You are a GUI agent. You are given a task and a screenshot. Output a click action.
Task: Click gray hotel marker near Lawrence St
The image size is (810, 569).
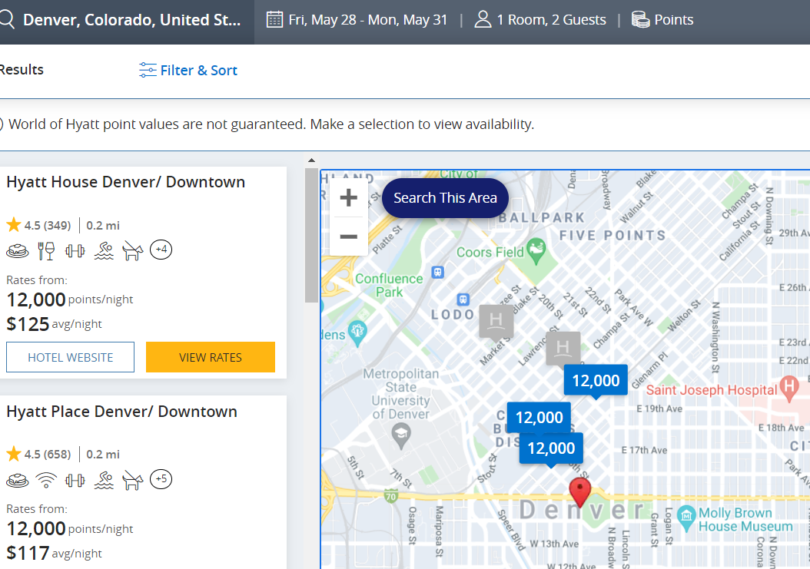click(563, 349)
